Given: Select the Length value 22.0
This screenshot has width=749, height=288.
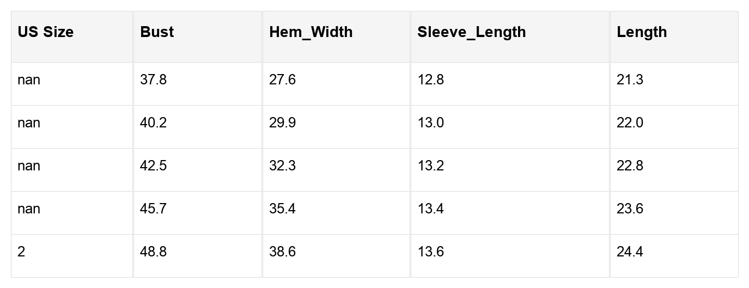Looking at the screenshot, I should (630, 123).
